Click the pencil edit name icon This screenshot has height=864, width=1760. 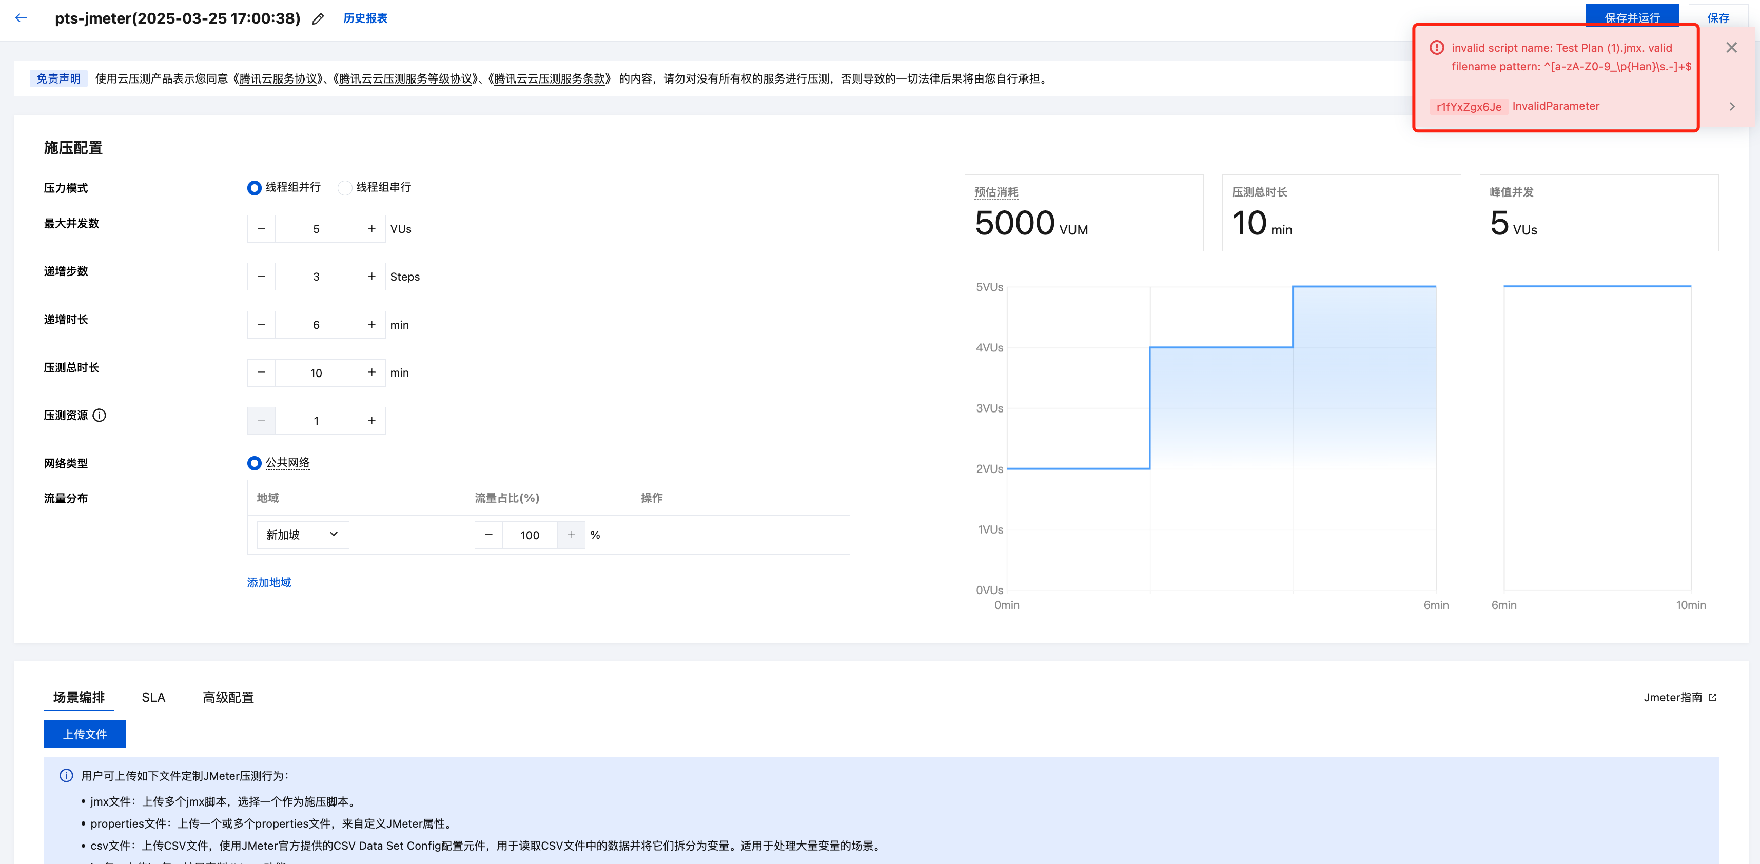318,19
